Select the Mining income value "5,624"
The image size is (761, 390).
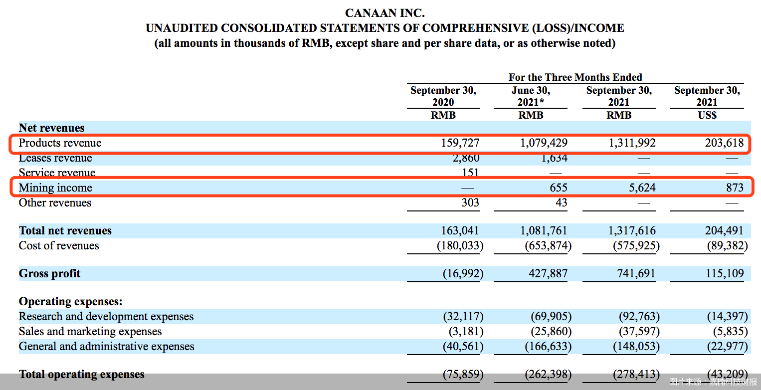(x=641, y=188)
